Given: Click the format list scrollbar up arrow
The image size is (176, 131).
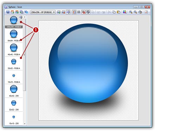Looking at the screenshot, I should coord(25,17).
